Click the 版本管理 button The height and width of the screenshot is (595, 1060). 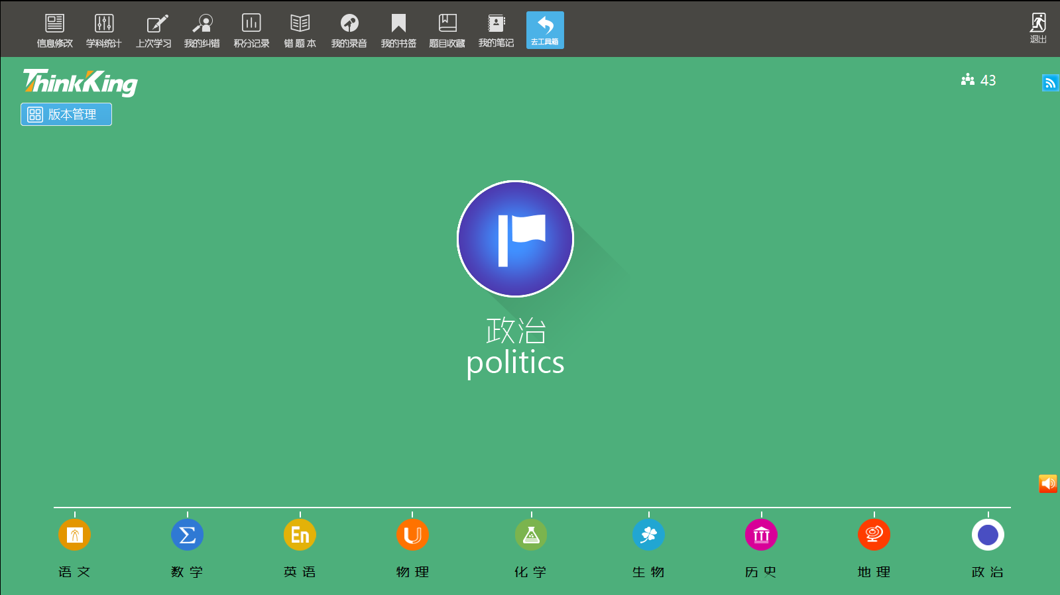[66, 114]
